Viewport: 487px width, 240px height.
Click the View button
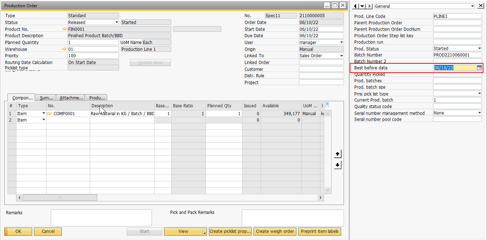click(183, 231)
